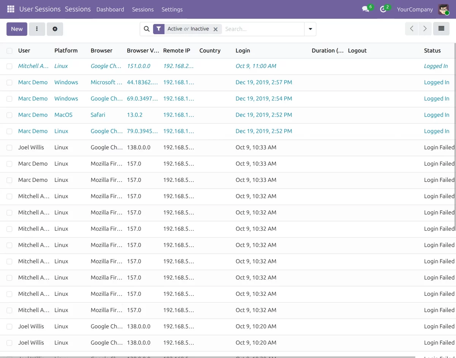Go to previous page with left chevron

tap(412, 28)
